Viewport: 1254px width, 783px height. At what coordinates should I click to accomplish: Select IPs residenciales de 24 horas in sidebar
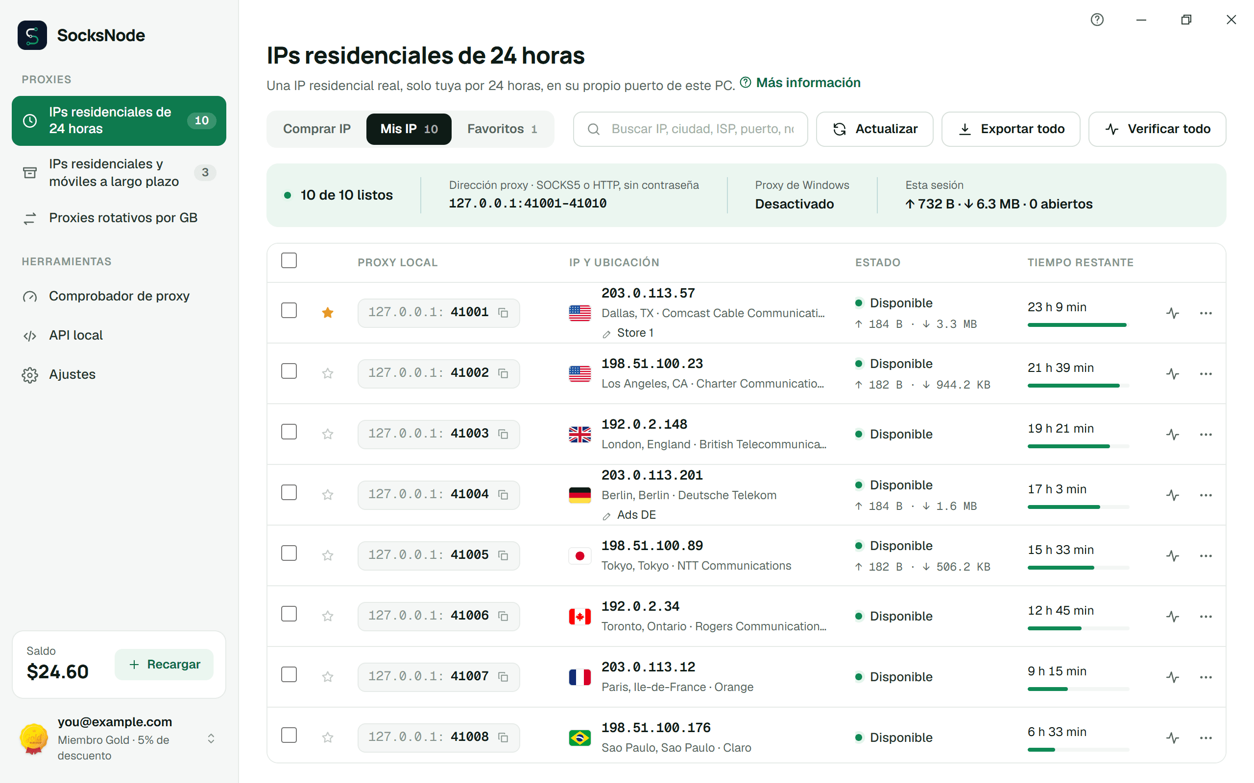click(x=119, y=121)
